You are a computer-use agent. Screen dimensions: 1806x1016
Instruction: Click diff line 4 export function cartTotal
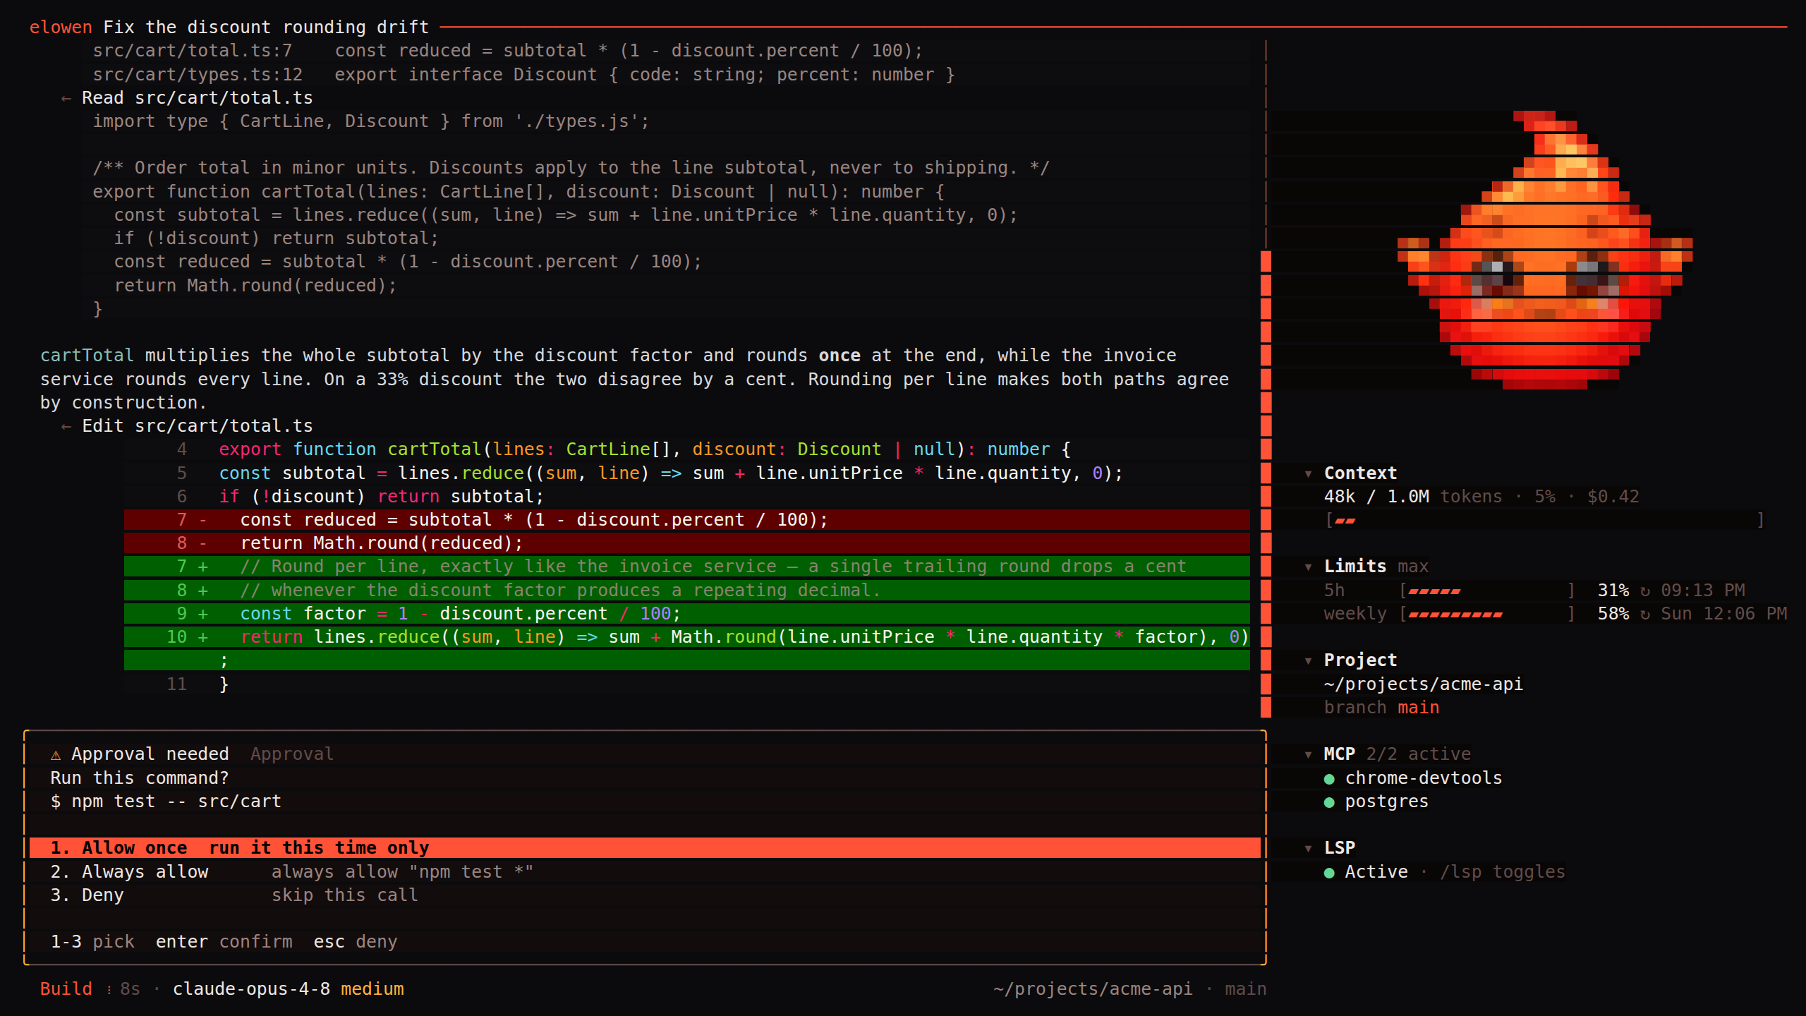[x=687, y=449]
